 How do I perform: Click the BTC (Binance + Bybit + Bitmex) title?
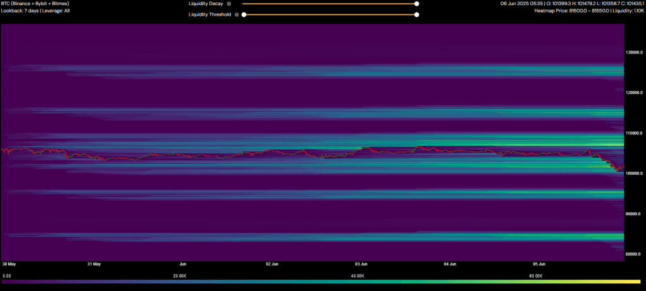pos(35,3)
